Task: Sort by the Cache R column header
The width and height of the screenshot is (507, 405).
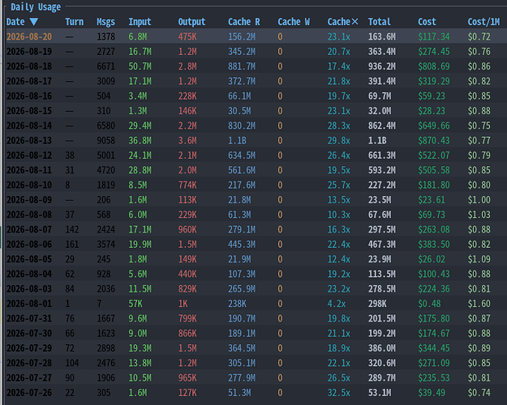Action: tap(244, 22)
